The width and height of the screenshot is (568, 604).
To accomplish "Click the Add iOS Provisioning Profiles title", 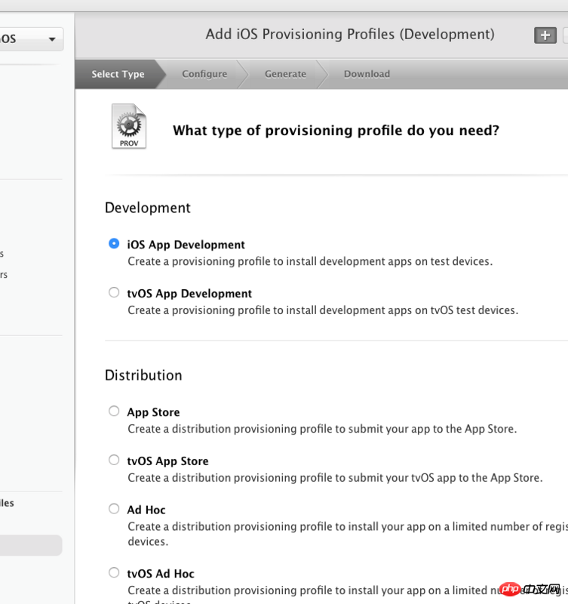I will point(350,35).
